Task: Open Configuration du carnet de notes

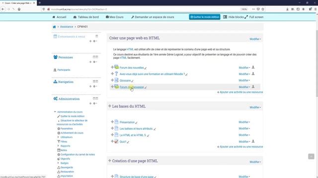Action: (x=78, y=154)
